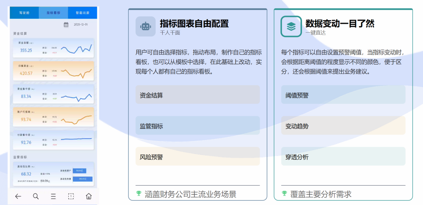Click the robot icon for 指标图表自由配置
Image resolution: width=423 pixels, height=205 pixels.
pos(145,27)
